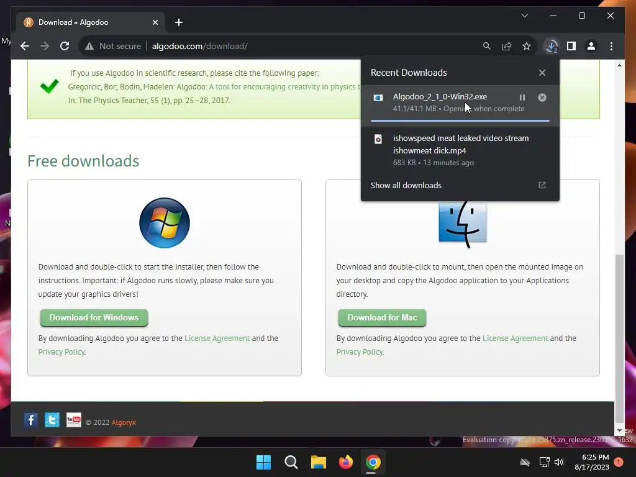Click the Not secure warning icon
Viewport: 636px width, 477px height.
coord(89,46)
